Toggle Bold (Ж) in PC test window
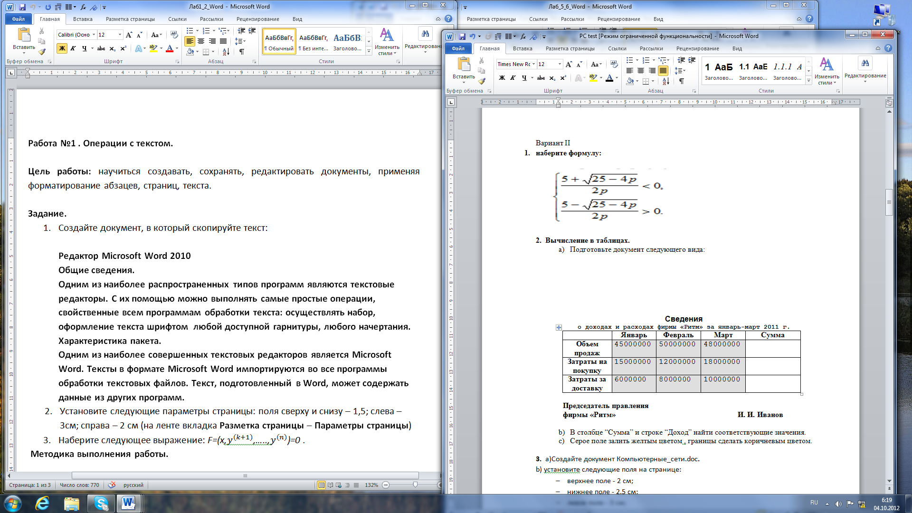Screen dimensions: 912x513 502,78
